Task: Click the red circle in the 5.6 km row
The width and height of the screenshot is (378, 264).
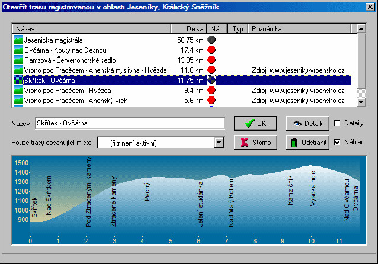Action: (212, 100)
